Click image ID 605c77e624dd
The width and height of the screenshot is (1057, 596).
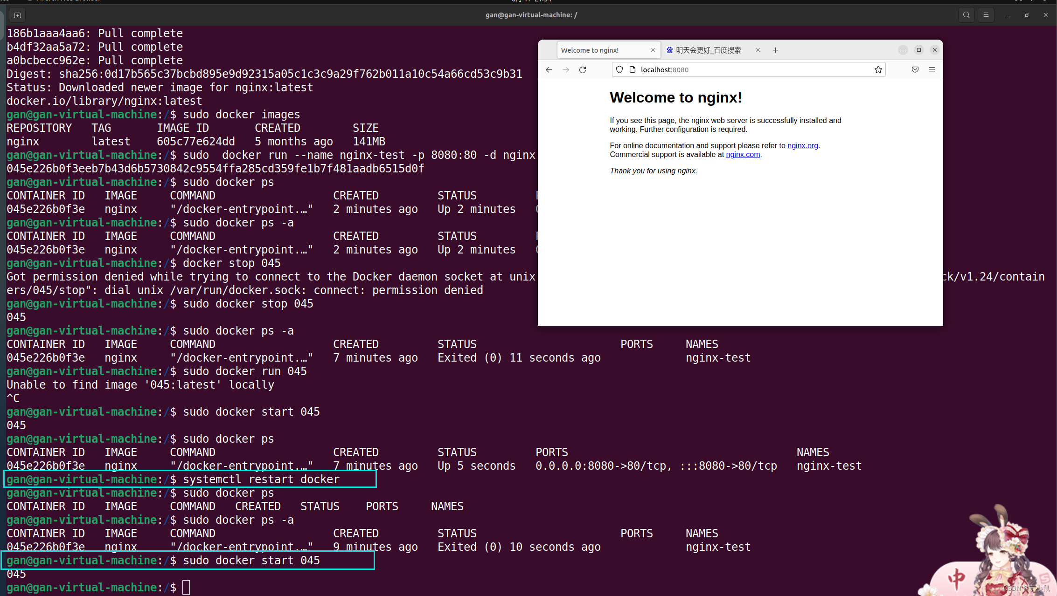[x=196, y=141]
